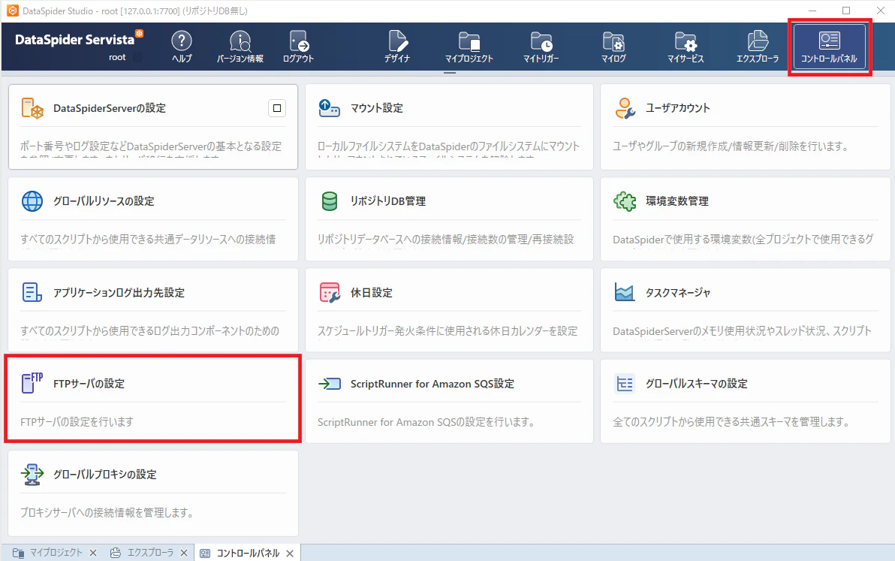Viewport: 895px width, 561px height.
Task: Select コントロールパネル toolbar button
Action: pos(830,47)
